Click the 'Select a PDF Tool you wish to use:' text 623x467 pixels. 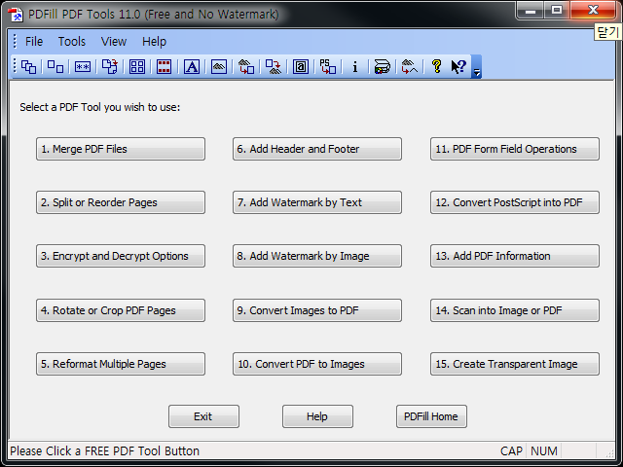coord(100,108)
